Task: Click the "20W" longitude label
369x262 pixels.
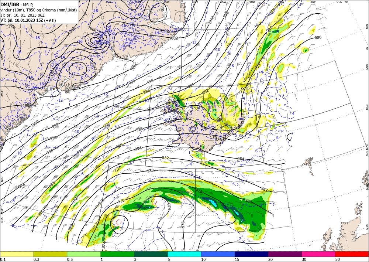Action: [195, 2]
